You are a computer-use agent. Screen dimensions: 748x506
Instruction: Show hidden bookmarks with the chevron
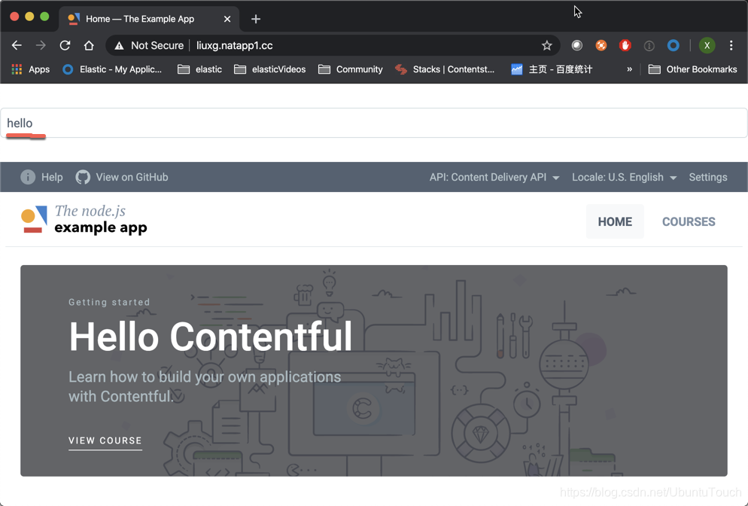point(629,69)
